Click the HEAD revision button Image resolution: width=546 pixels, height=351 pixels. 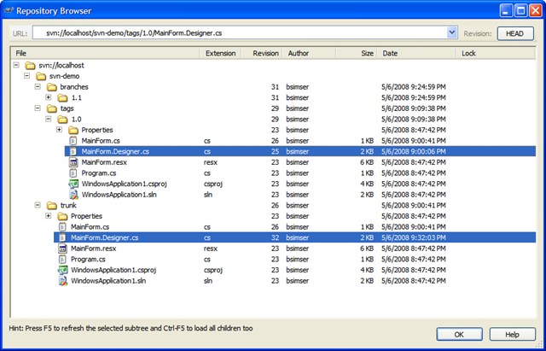coord(515,34)
